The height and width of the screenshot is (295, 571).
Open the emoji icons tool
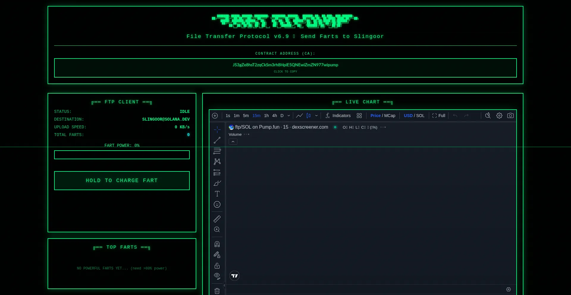[217, 204]
